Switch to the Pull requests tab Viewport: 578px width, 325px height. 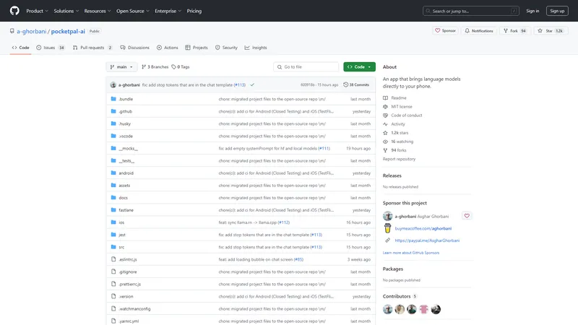(92, 48)
